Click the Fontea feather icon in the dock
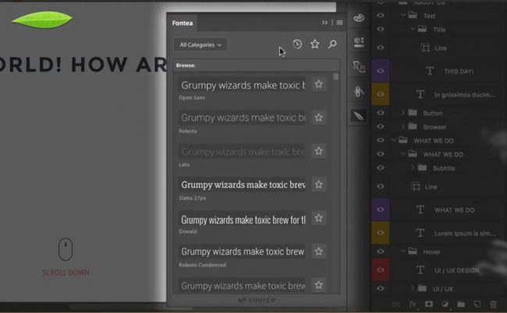Viewport: 507px width, 313px height. (x=359, y=115)
